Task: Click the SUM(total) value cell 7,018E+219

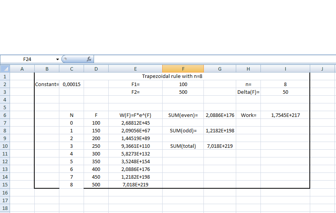Action: click(220, 146)
